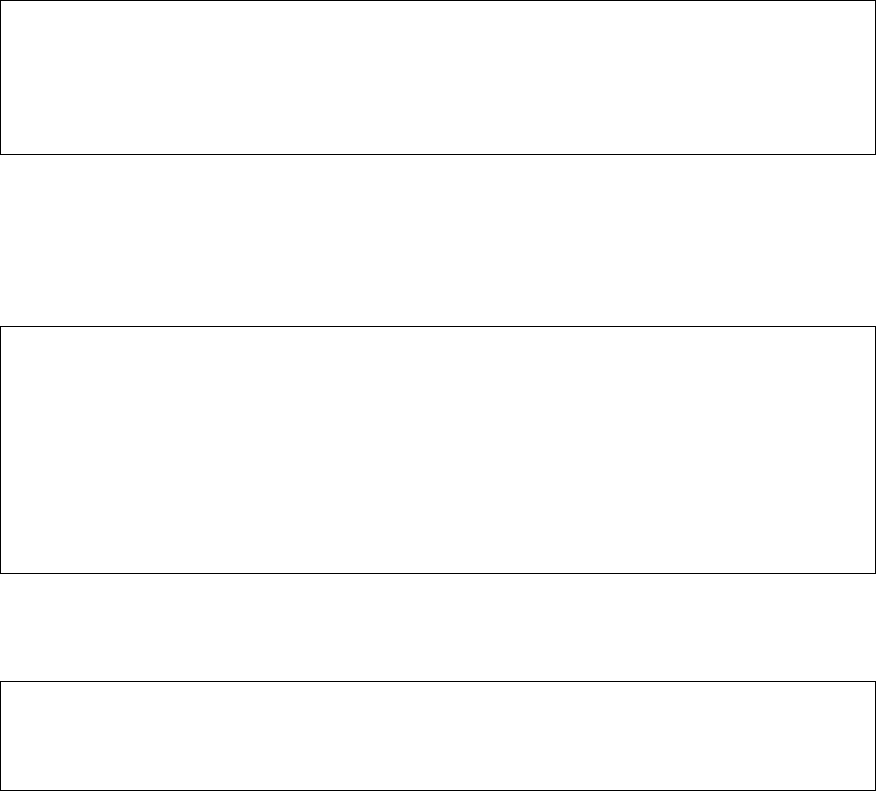Select the shortest empty bordered box at top
Image resolution: width=876 pixels, height=791 pixels.
pyautogui.click(x=438, y=77)
